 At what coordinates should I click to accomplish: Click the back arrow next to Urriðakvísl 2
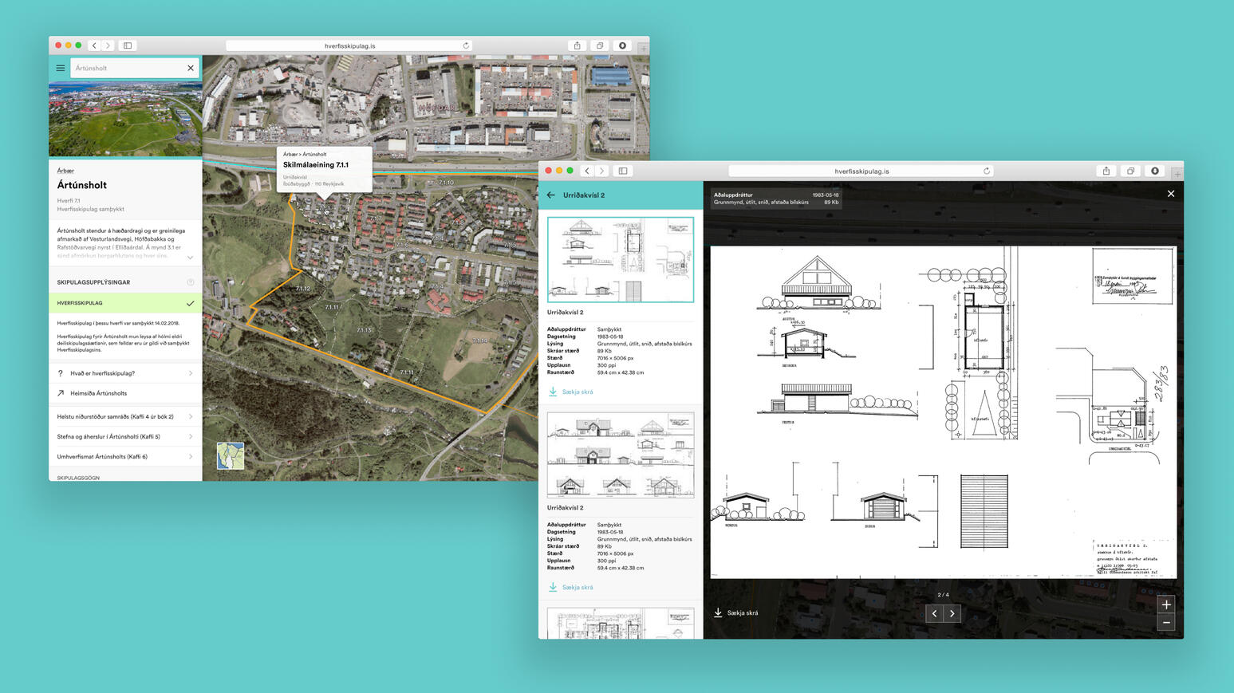click(x=550, y=195)
